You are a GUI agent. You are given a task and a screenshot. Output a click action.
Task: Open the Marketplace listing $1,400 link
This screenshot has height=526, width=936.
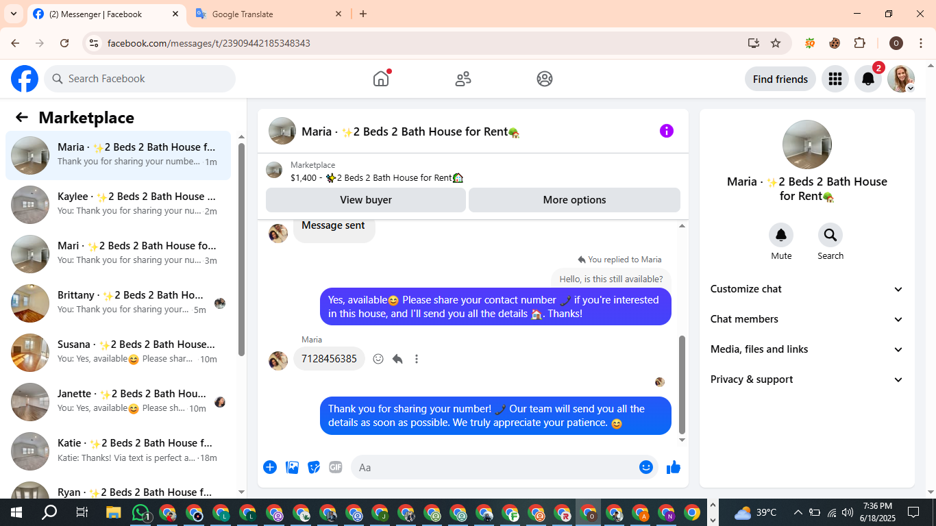point(377,177)
